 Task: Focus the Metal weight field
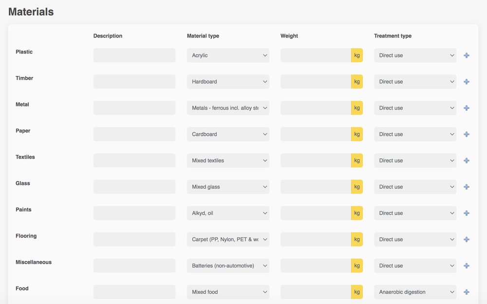coord(316,108)
